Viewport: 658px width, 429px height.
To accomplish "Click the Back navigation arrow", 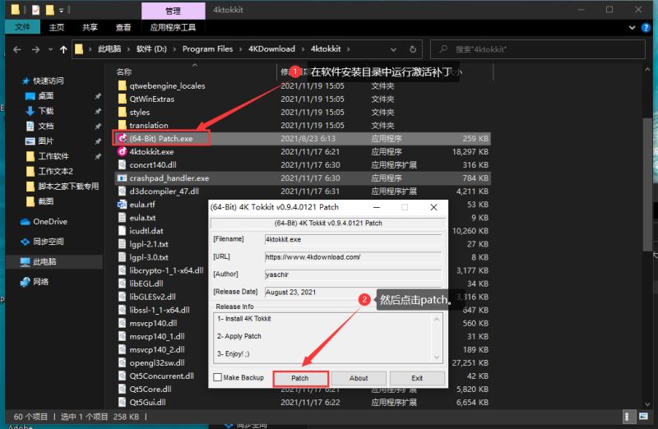I will tap(17, 49).
